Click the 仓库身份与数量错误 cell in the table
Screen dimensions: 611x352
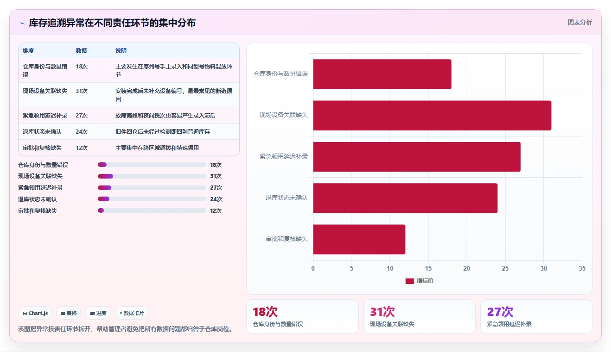(x=45, y=70)
